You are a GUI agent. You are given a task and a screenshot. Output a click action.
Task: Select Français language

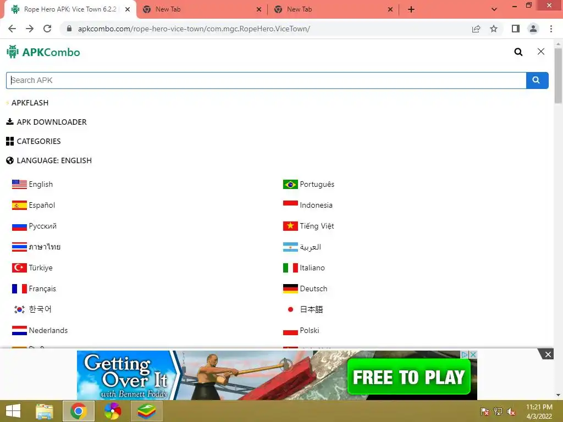[x=42, y=288]
